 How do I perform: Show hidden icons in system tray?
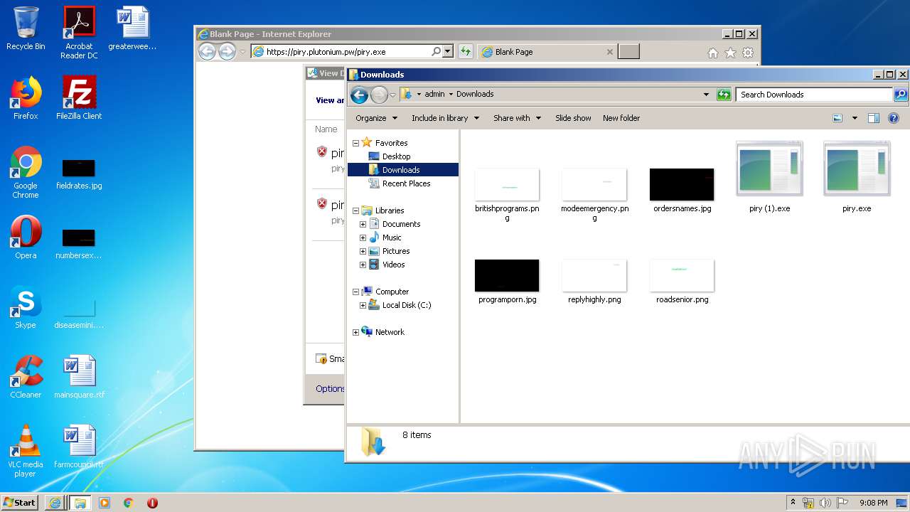point(793,503)
